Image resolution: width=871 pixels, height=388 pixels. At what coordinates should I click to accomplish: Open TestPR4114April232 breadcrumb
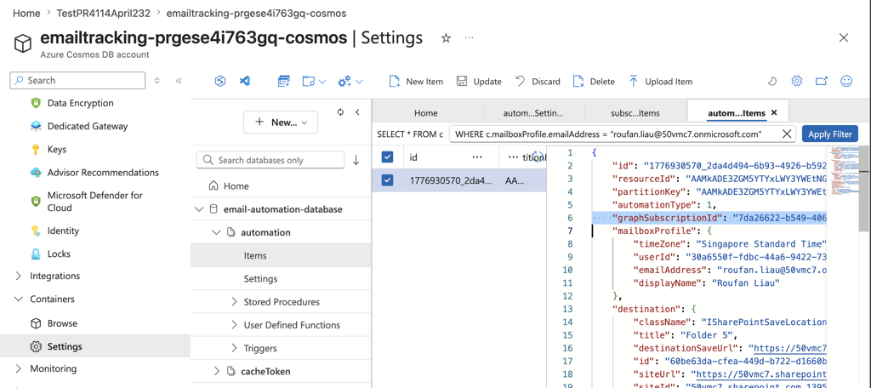104,13
